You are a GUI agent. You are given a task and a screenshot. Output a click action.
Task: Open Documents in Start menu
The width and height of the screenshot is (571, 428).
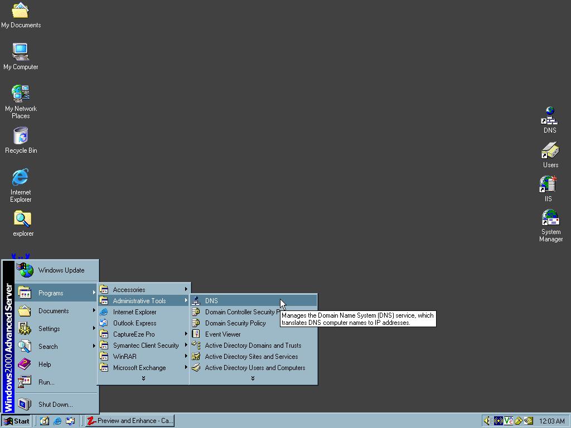56,311
